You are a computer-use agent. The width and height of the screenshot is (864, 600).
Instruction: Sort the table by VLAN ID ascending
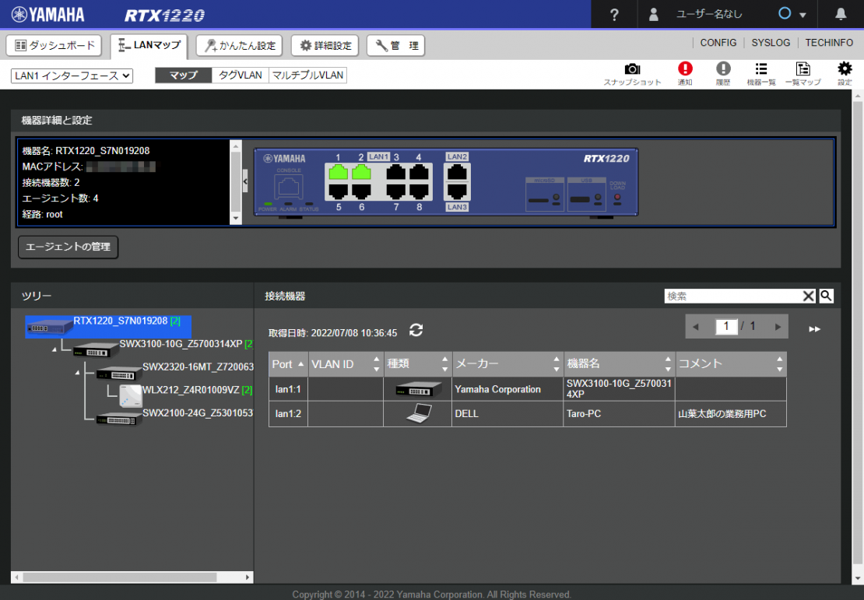click(x=376, y=359)
